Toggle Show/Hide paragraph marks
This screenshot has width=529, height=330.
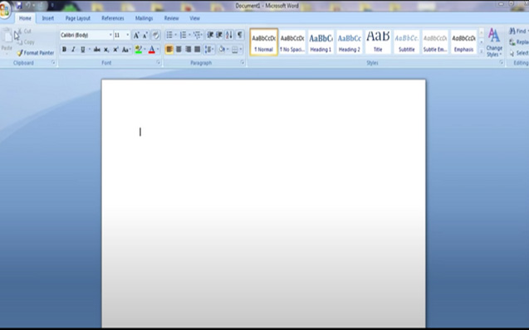click(x=239, y=35)
